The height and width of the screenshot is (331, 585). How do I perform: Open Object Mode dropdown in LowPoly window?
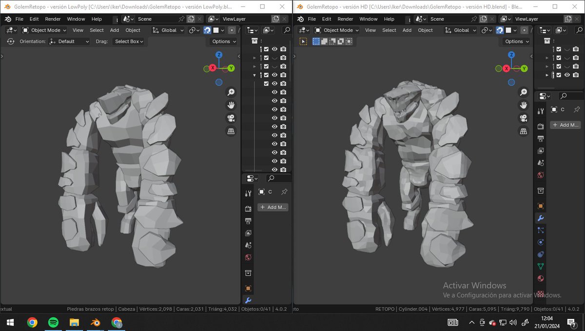(x=44, y=30)
